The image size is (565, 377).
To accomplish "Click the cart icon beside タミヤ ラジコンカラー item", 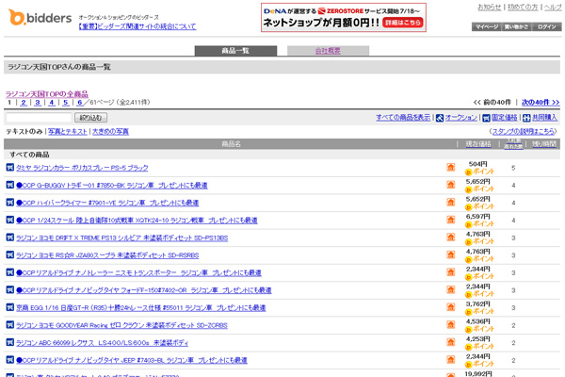I will [x=10, y=168].
